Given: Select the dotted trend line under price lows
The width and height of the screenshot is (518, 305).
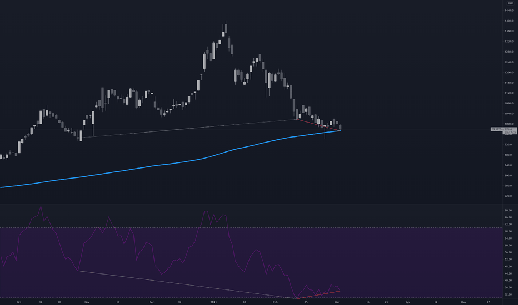Looking at the screenshot, I should pos(188,129).
